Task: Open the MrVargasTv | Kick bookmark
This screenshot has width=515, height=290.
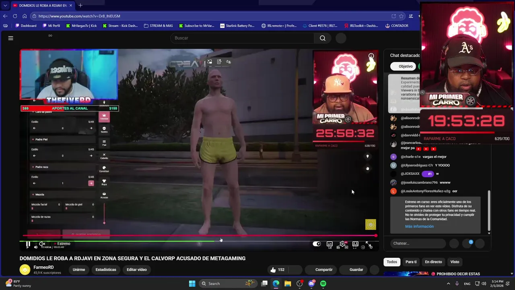Action: click(81, 26)
